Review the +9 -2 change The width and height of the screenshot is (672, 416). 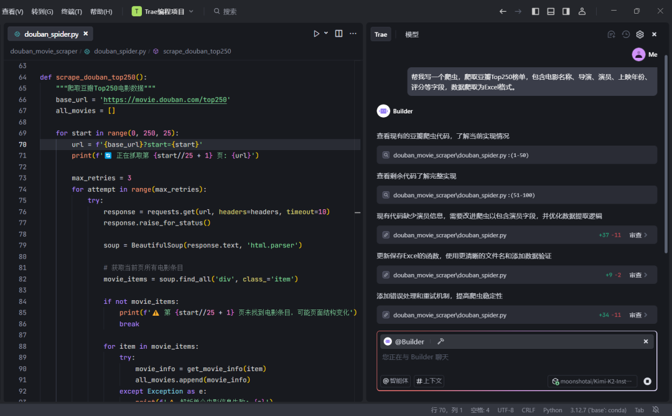(x=638, y=275)
